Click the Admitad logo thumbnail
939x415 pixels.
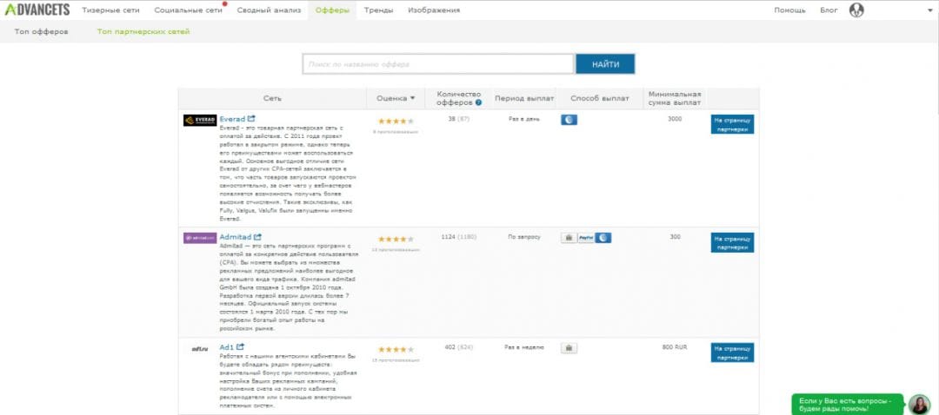(x=200, y=238)
